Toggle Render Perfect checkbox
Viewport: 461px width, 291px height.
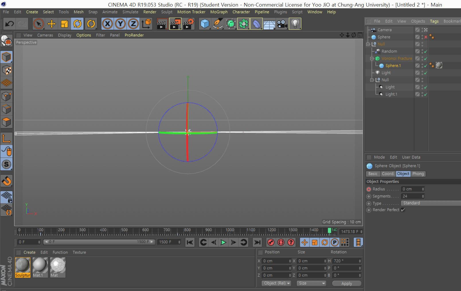click(403, 210)
